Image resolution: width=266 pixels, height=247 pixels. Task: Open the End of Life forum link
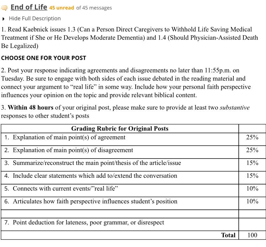tap(29, 7)
